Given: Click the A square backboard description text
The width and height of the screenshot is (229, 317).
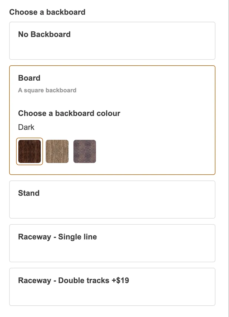Looking at the screenshot, I should (47, 90).
